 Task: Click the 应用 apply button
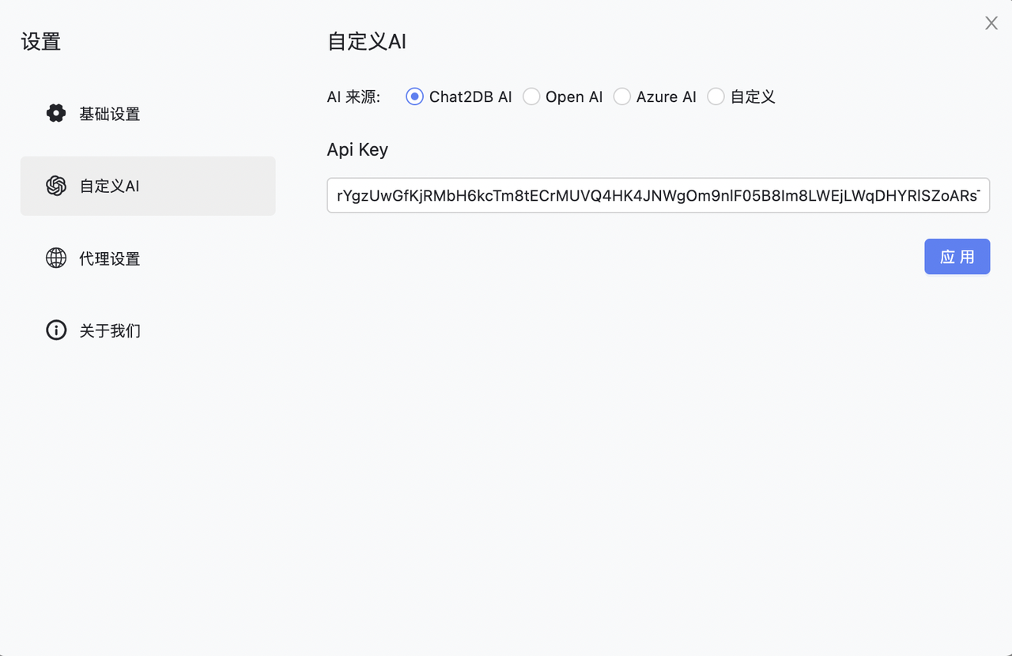click(957, 257)
